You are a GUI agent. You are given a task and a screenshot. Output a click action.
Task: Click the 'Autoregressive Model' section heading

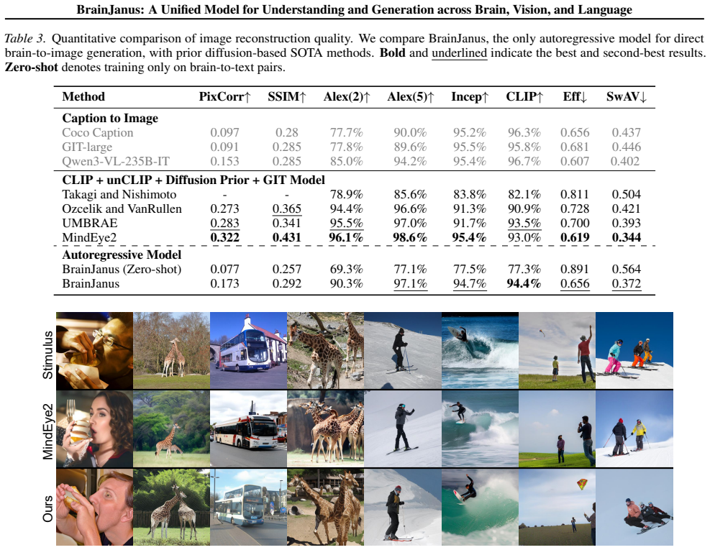pyautogui.click(x=122, y=255)
